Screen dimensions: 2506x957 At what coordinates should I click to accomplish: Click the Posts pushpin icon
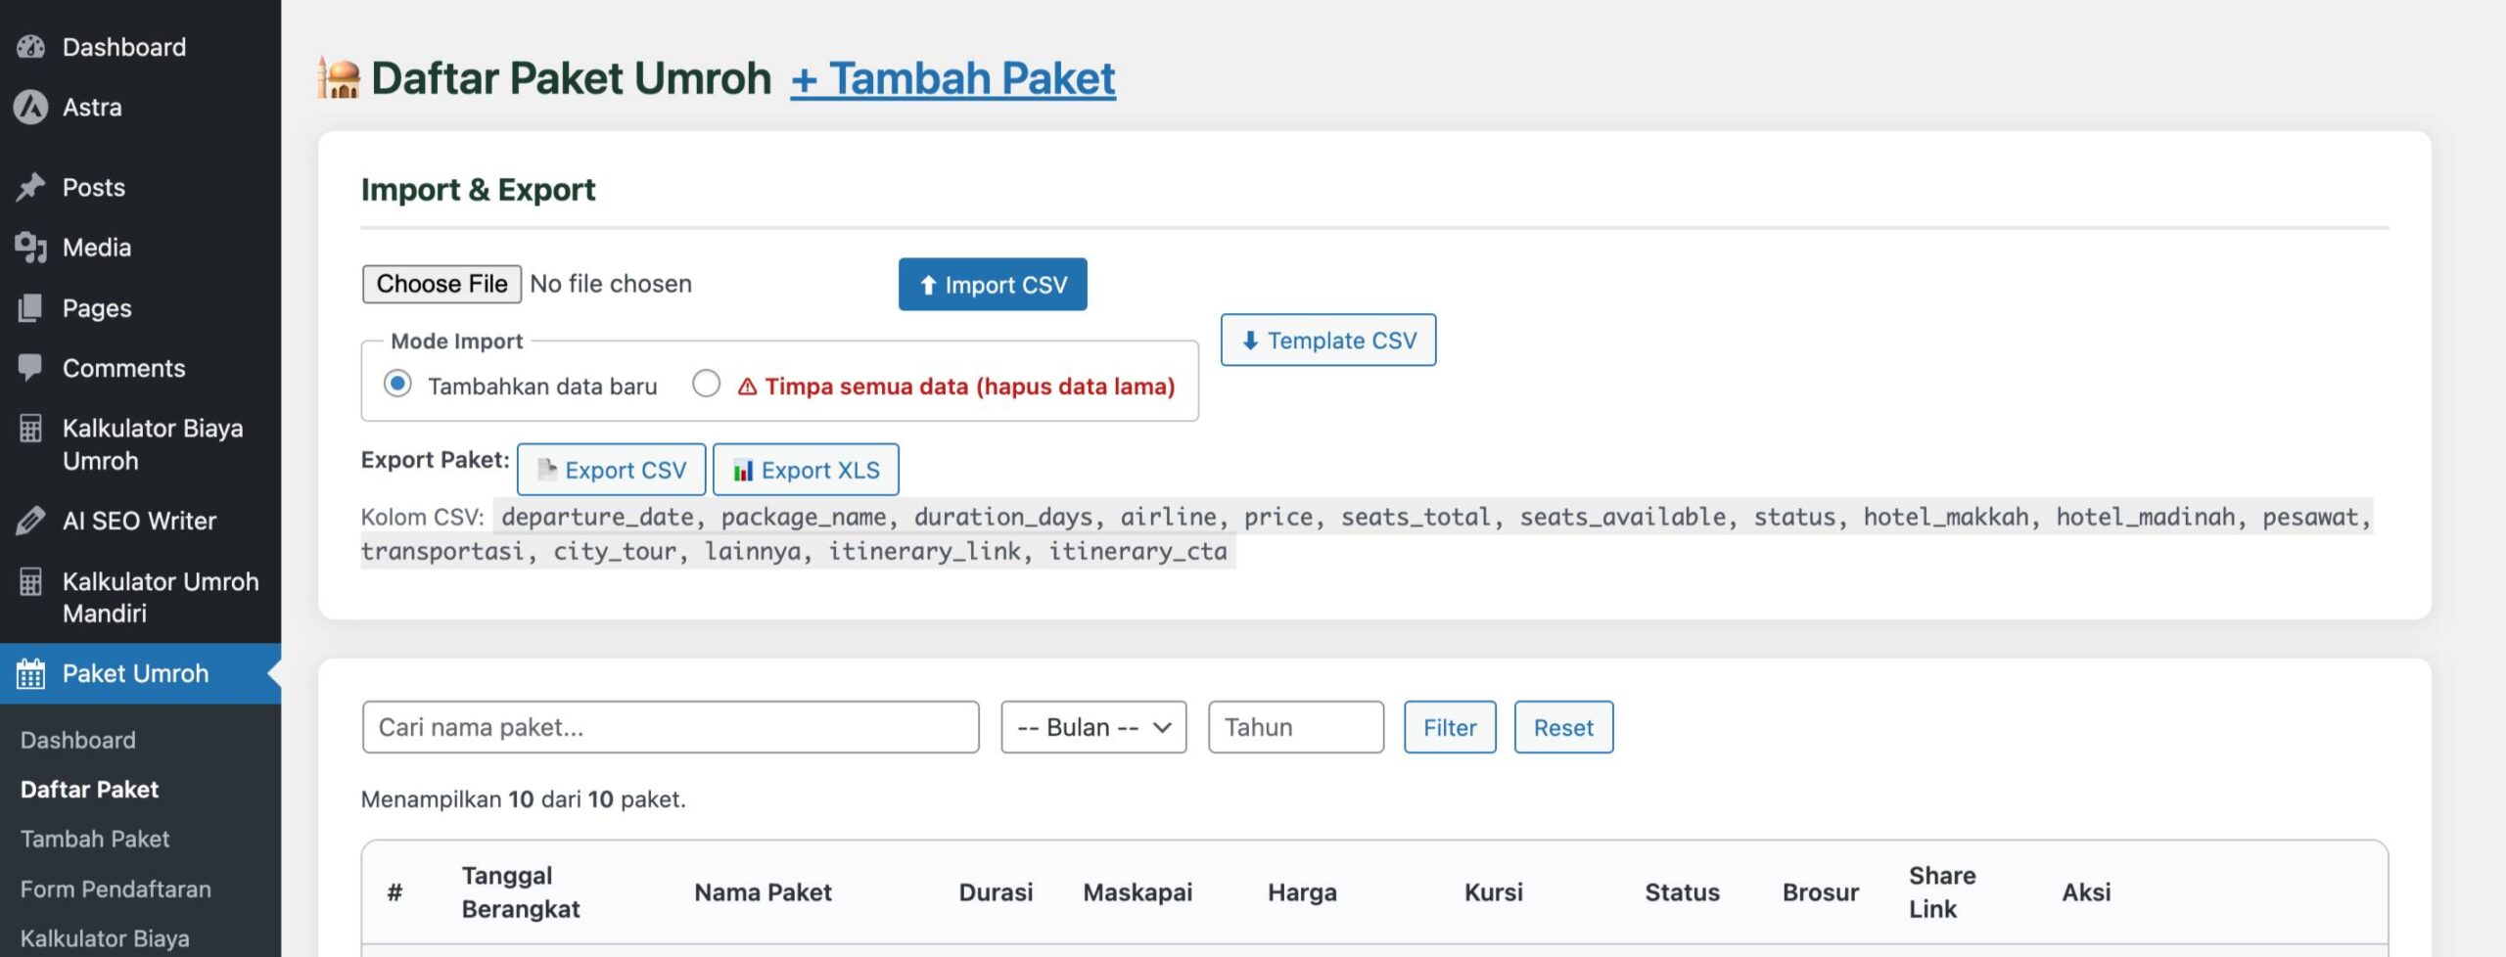(30, 187)
